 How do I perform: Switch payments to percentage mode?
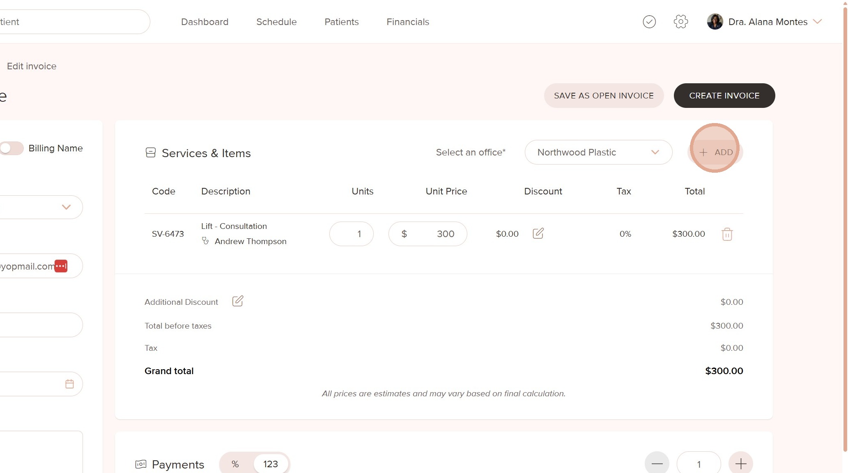click(x=235, y=464)
